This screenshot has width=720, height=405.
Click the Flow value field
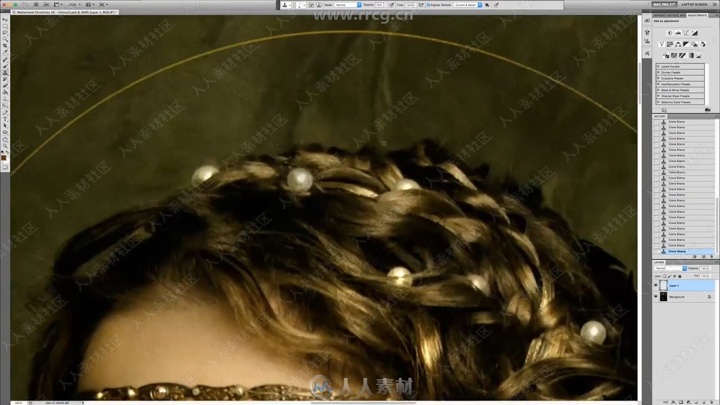pyautogui.click(x=409, y=5)
